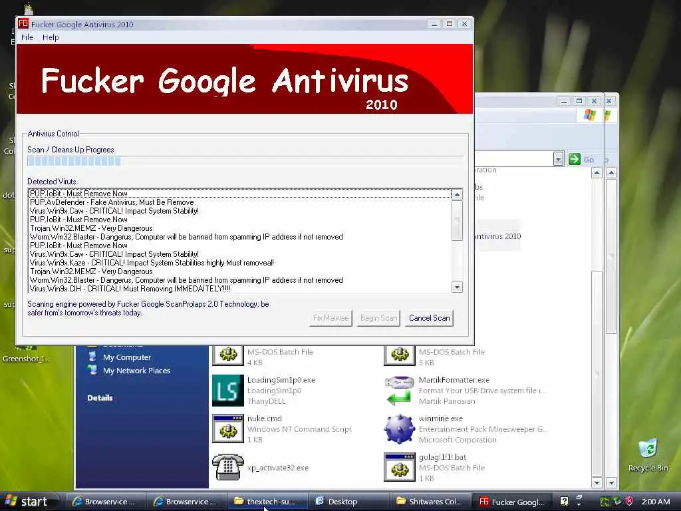Click the disabled Fix Malware button
The image size is (681, 511).
tap(331, 318)
